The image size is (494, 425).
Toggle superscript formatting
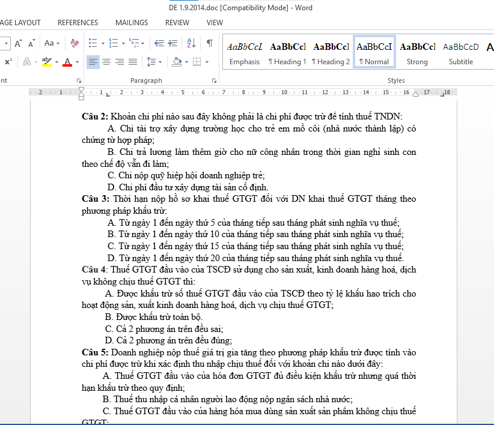[x=8, y=62]
